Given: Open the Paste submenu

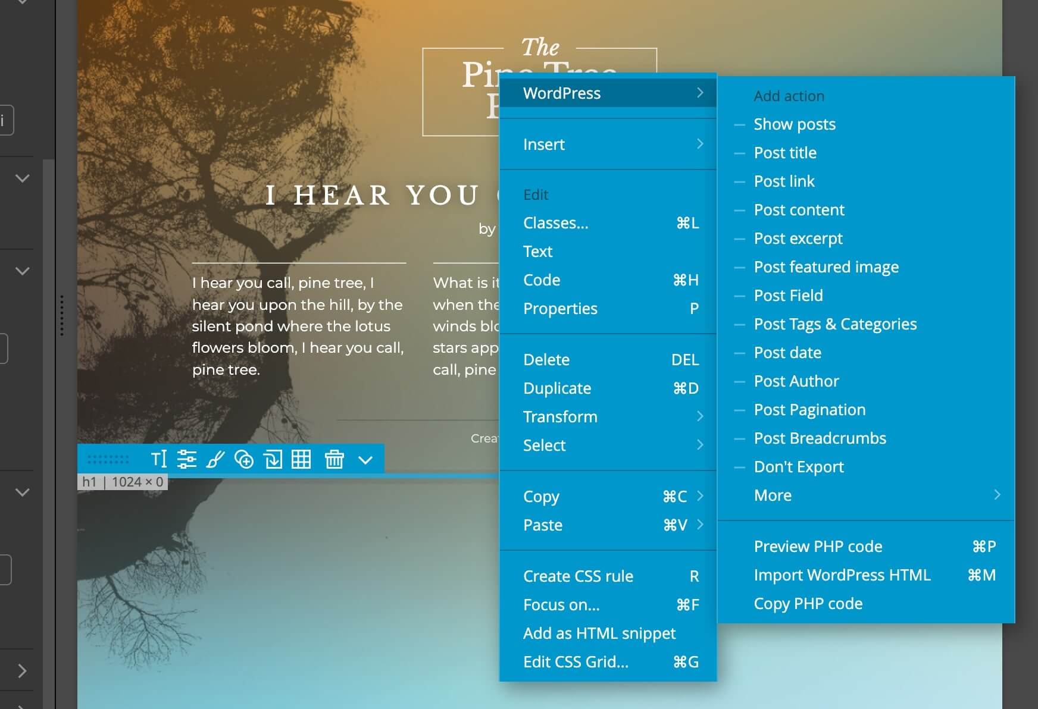Looking at the screenshot, I should pyautogui.click(x=608, y=525).
